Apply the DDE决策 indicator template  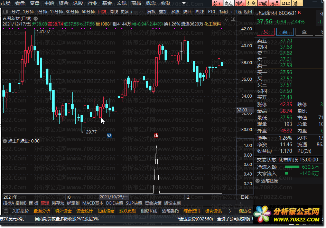click(114, 203)
